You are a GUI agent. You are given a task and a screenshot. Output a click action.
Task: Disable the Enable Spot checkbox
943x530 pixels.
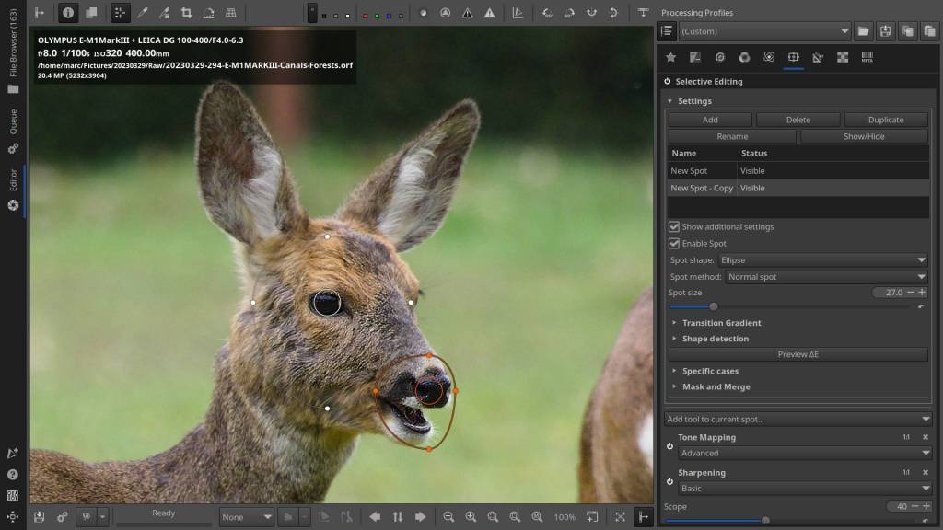point(674,244)
